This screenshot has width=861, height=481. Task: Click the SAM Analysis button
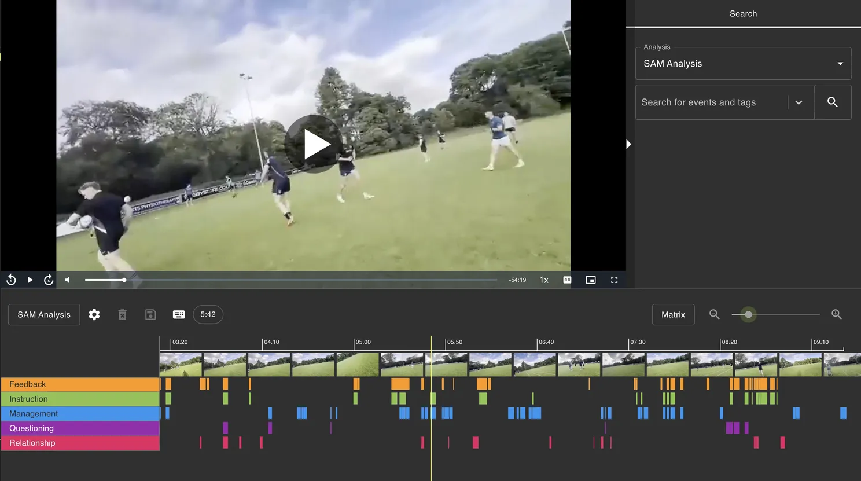point(44,315)
